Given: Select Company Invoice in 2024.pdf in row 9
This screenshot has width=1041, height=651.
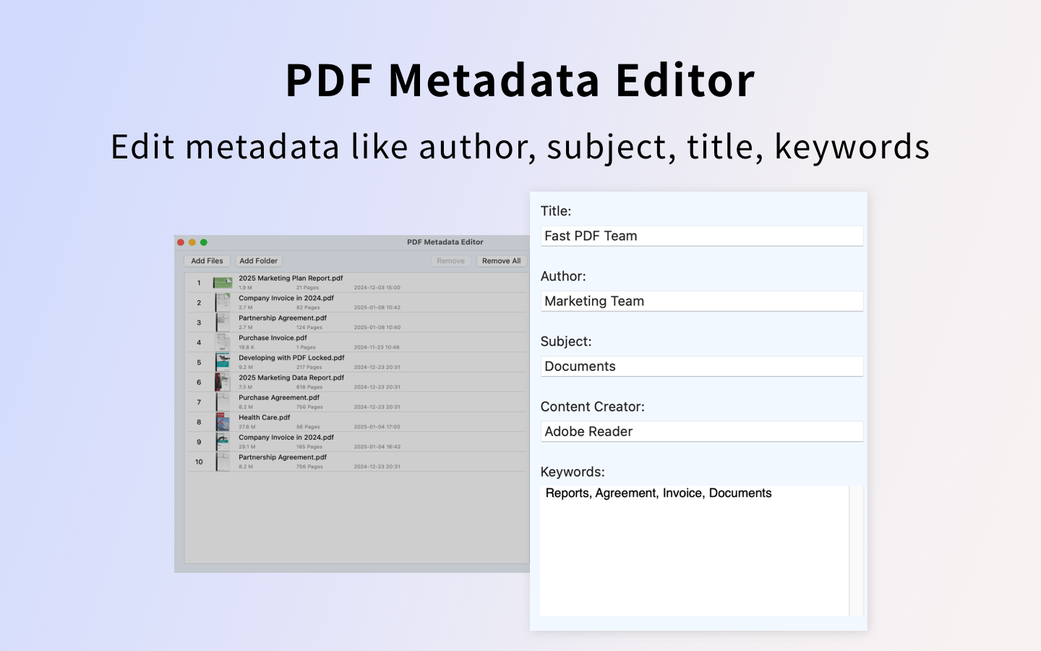Looking at the screenshot, I should pyautogui.click(x=286, y=438).
